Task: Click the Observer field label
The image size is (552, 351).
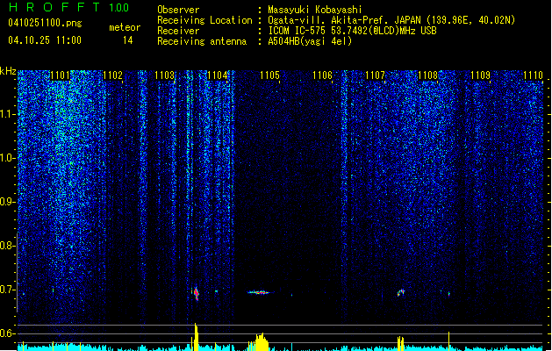Action: click(178, 10)
